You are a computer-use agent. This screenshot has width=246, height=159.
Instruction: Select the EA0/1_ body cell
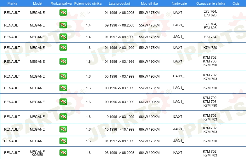point(179,117)
